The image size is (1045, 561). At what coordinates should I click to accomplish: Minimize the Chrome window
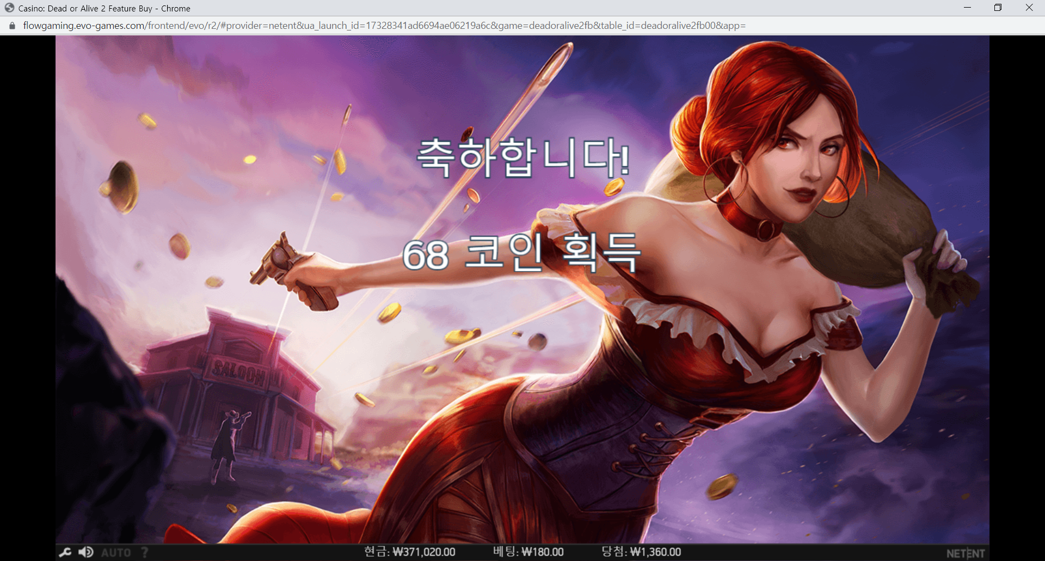[x=967, y=8]
